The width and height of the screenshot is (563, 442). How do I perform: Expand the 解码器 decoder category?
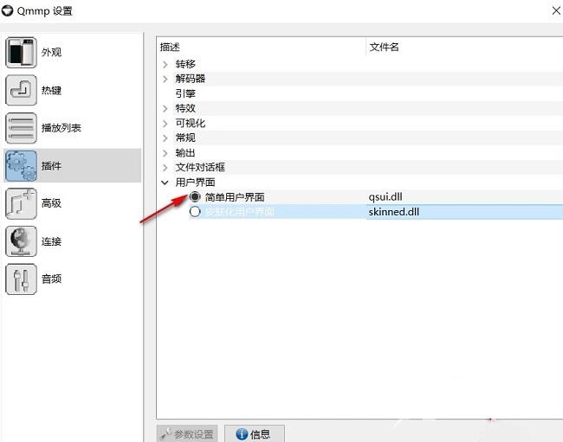click(165, 79)
